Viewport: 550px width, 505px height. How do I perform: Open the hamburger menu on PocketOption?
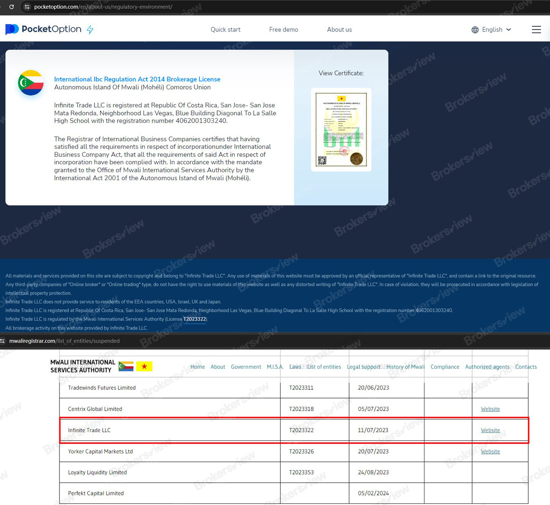tap(536, 29)
